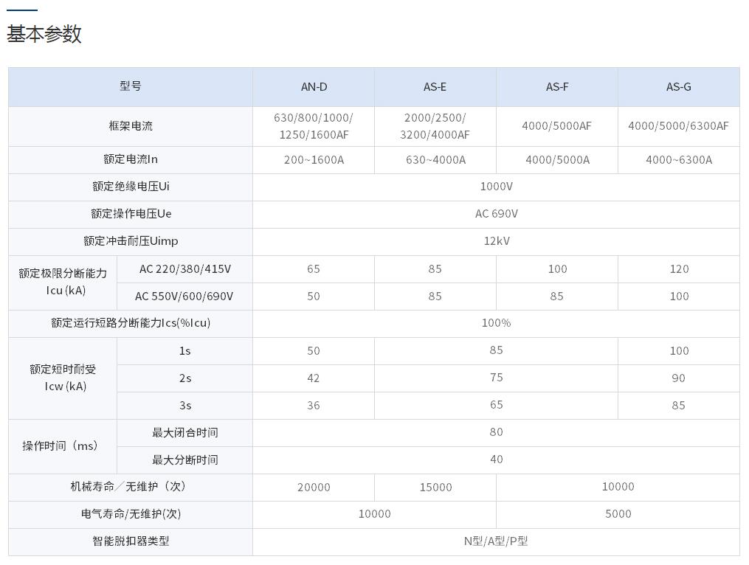Click the AS-F column header

(x=557, y=87)
